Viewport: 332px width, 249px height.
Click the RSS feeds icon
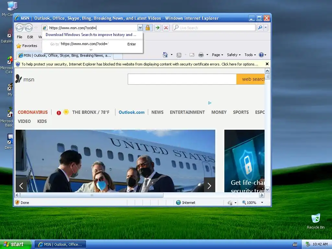179,55
